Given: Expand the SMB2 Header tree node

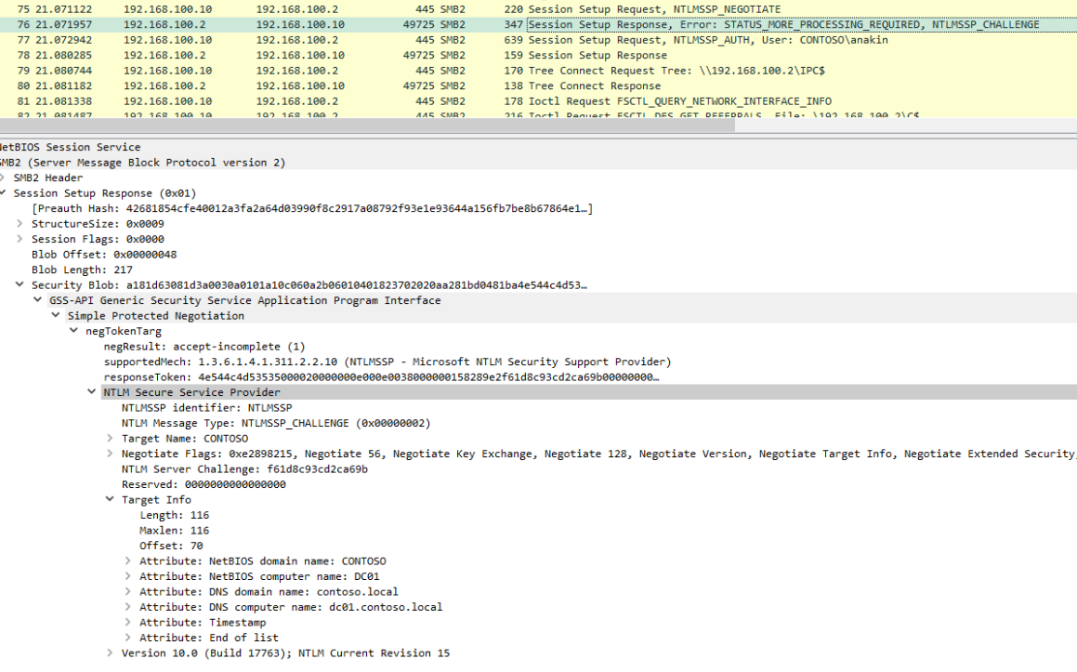Looking at the screenshot, I should coord(3,178).
